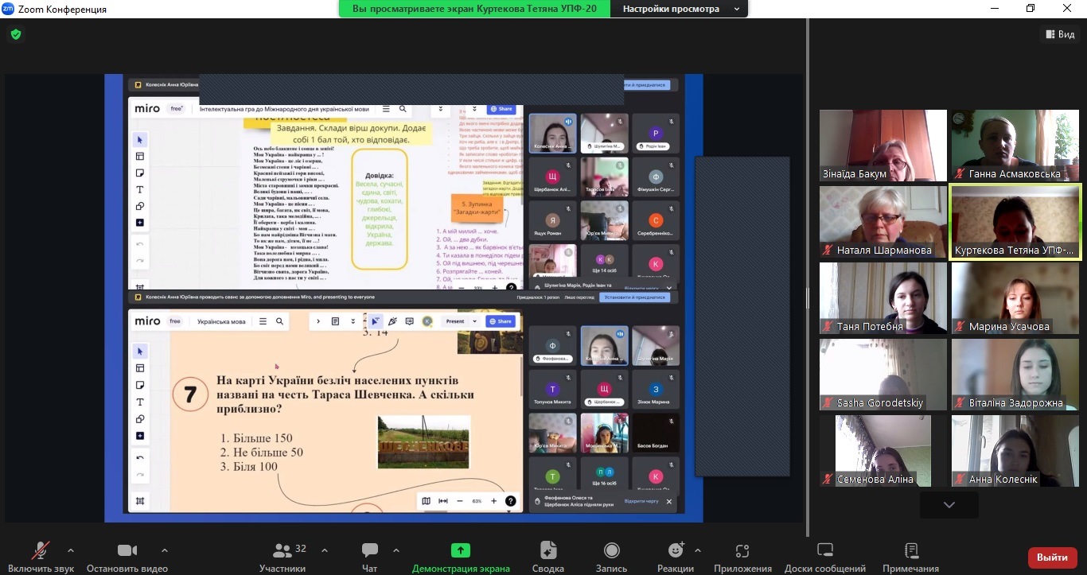This screenshot has width=1087, height=575.
Task: Select Зінаїда Бакум video thumbnail
Action: (883, 146)
